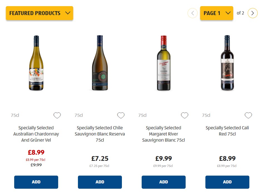Image resolution: width=263 pixels, height=194 pixels.
Task: Click the heart icon above Australian Chardonnay
Action: pyautogui.click(x=57, y=115)
